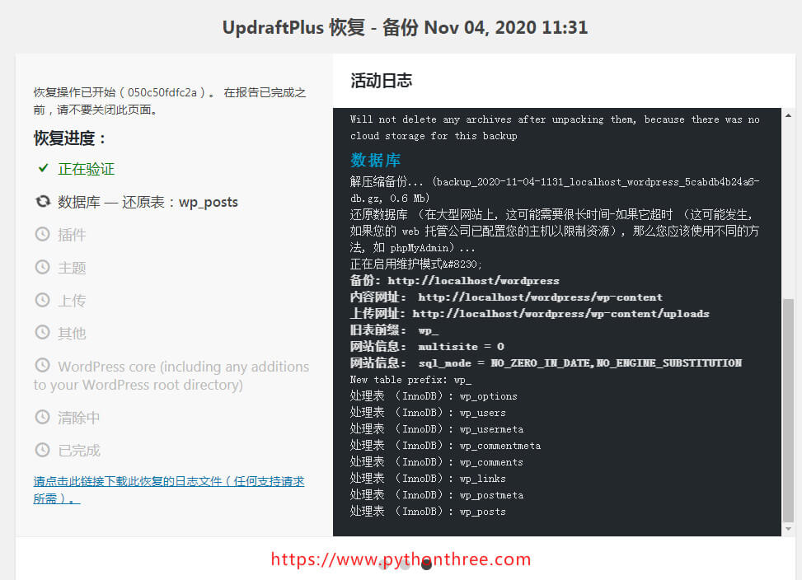Click the log line for wp_commentmeta
The width and height of the screenshot is (802, 580).
[x=445, y=445]
